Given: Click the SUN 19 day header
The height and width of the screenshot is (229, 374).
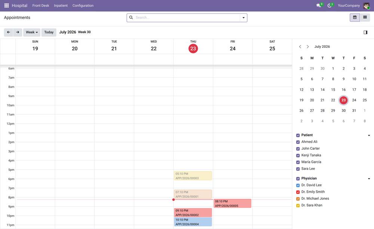Looking at the screenshot, I should point(35,46).
